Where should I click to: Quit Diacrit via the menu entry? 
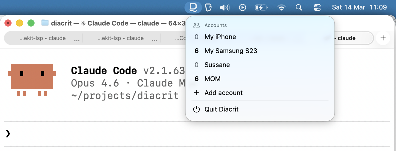click(x=221, y=109)
